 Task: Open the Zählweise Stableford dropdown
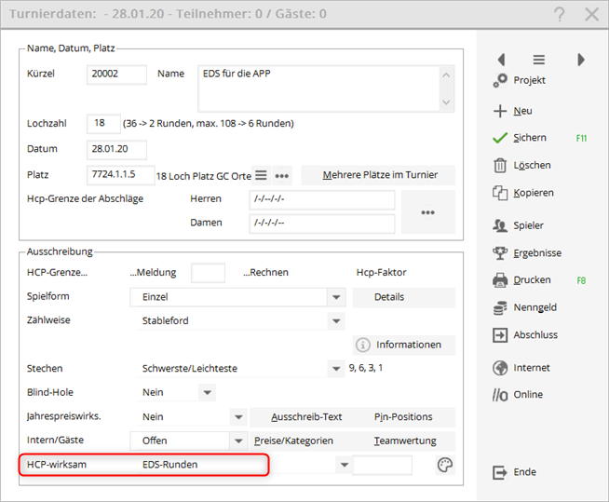[x=336, y=321]
